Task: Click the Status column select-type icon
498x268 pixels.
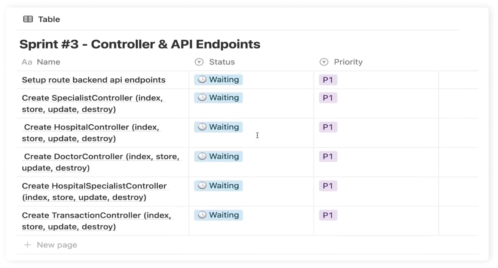Action: click(199, 62)
